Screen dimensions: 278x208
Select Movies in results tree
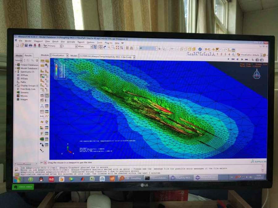[x=24, y=96]
